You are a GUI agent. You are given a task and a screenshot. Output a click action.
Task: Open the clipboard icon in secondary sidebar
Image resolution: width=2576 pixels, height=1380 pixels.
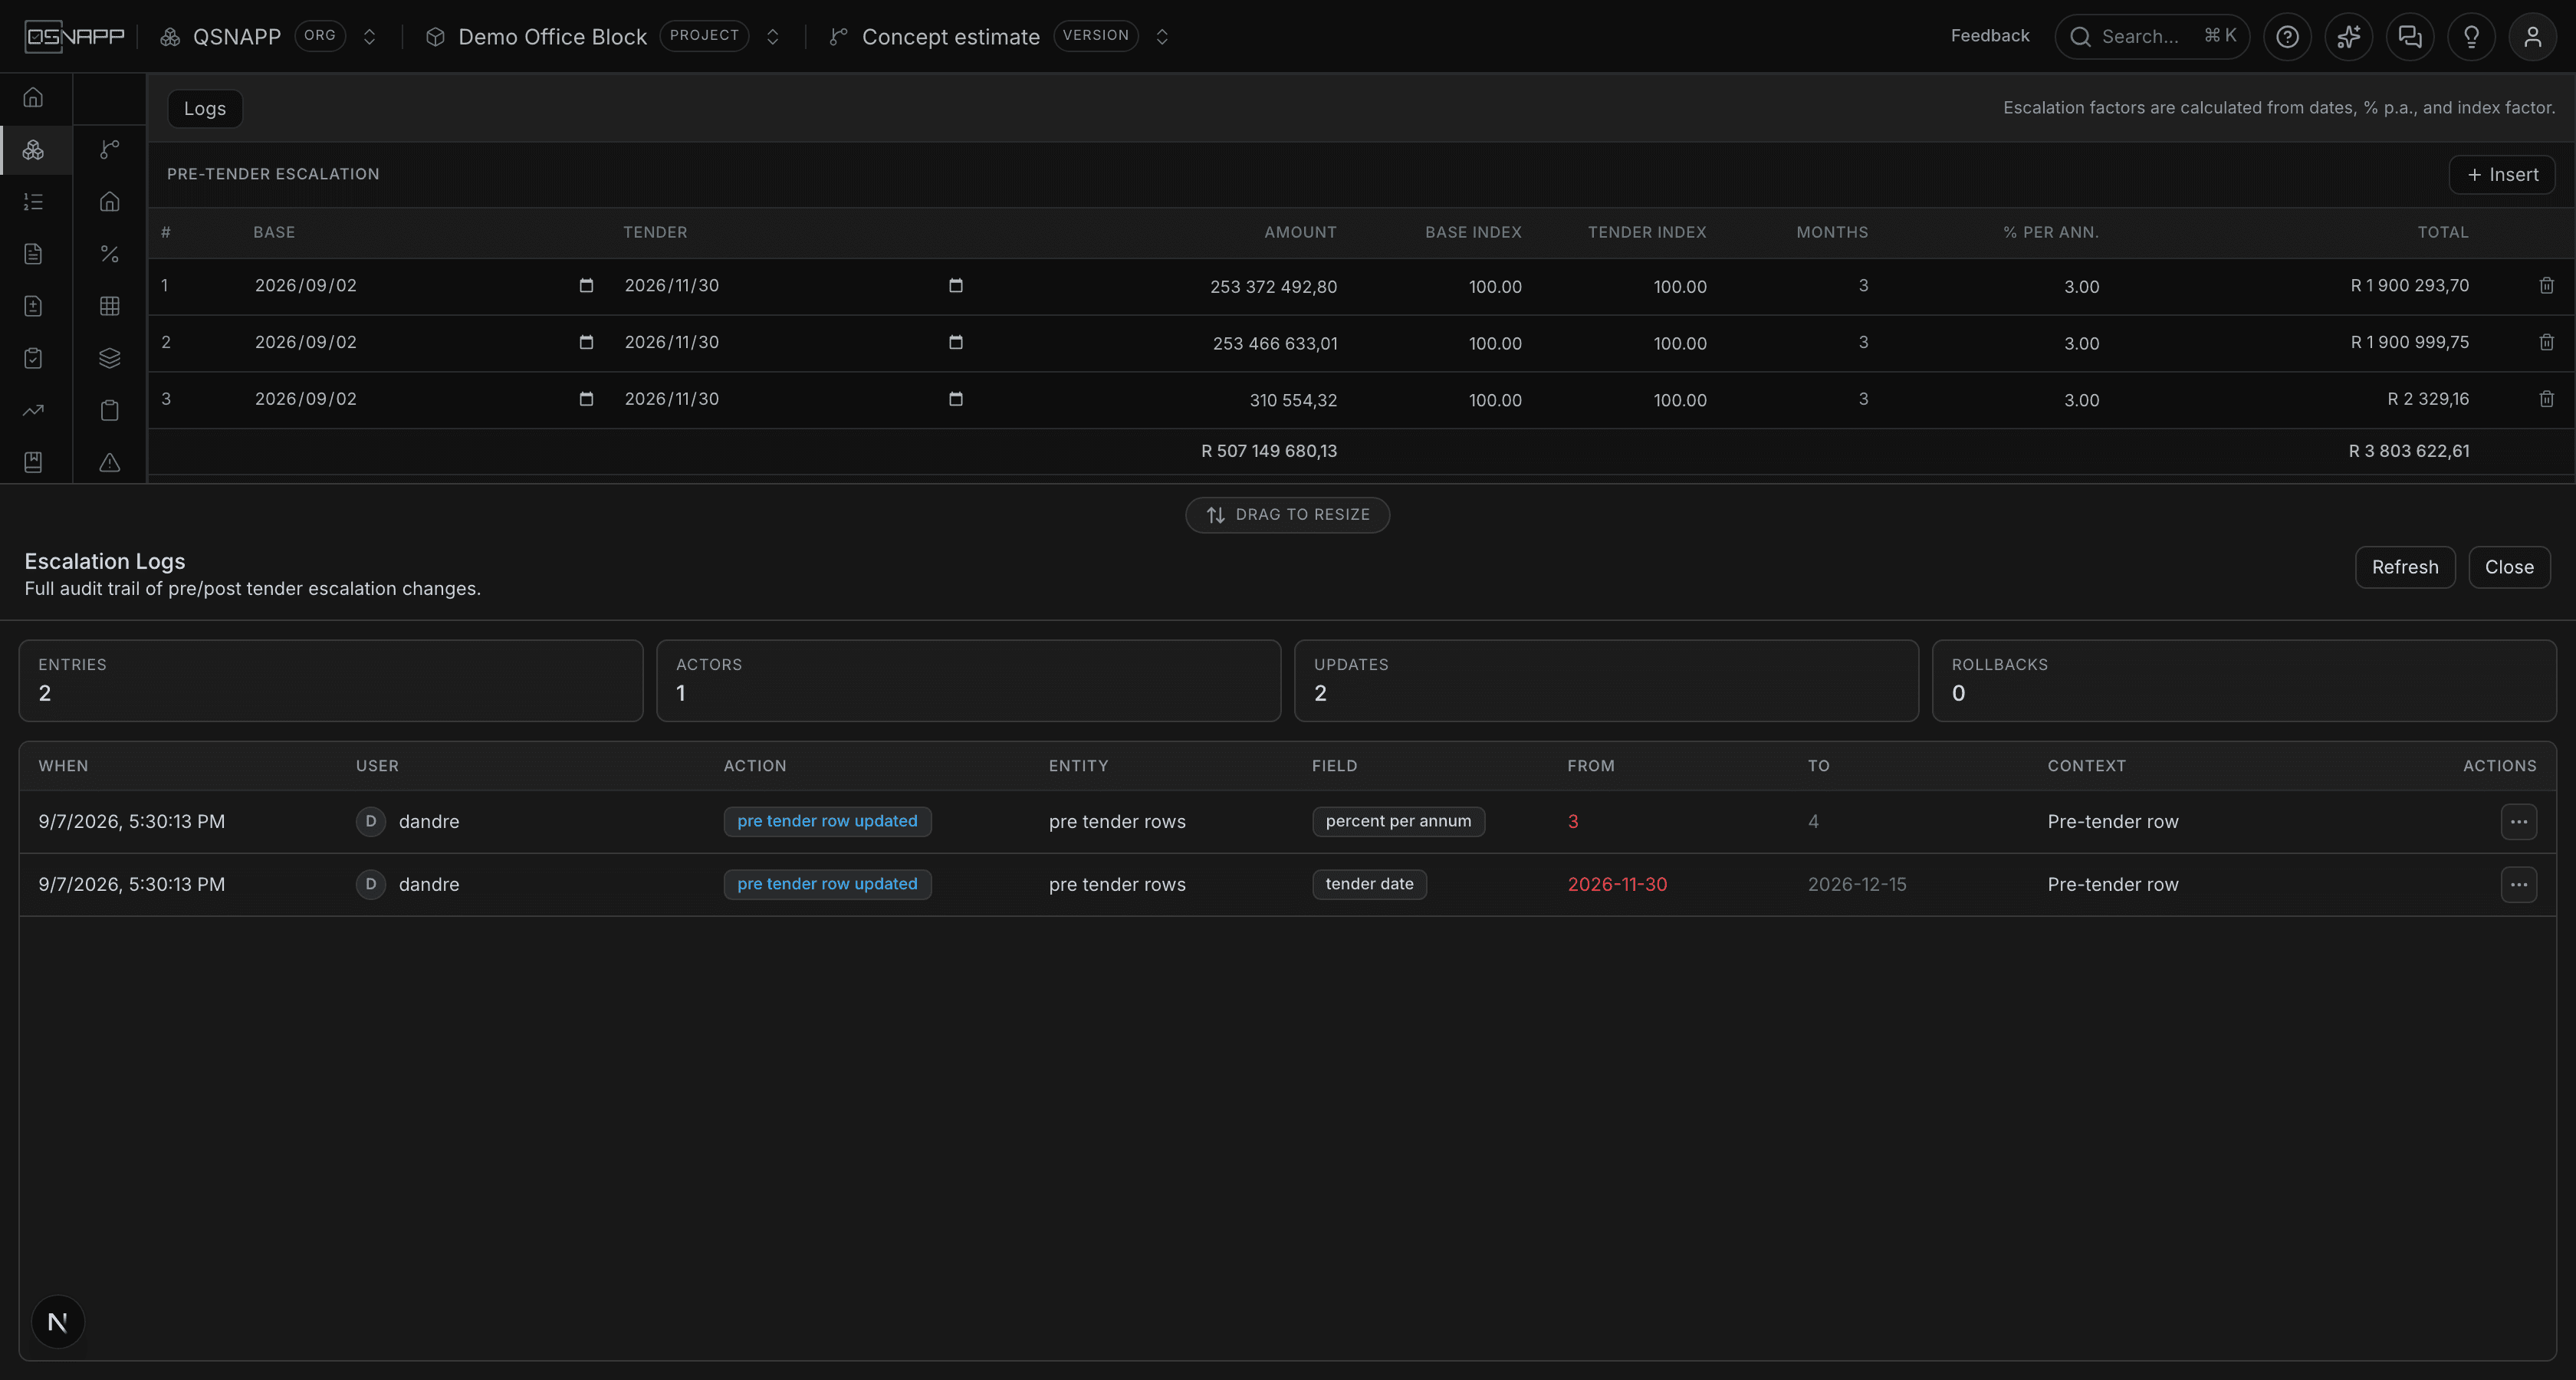coord(110,410)
